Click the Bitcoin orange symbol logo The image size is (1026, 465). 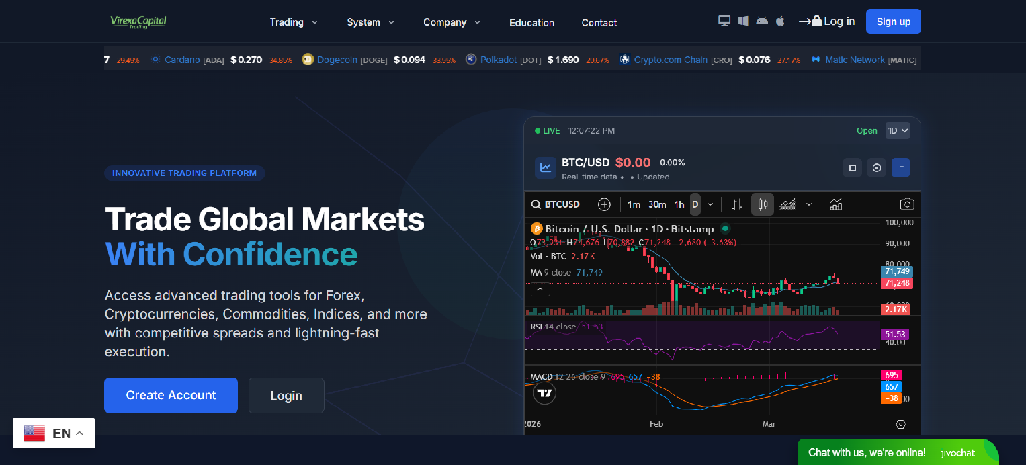pyautogui.click(x=536, y=229)
